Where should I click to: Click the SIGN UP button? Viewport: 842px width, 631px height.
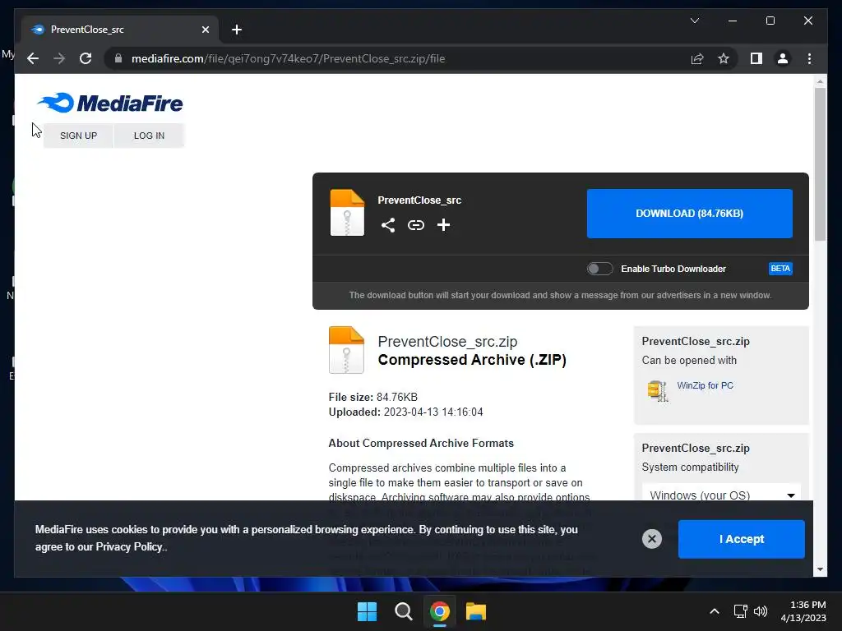(78, 136)
